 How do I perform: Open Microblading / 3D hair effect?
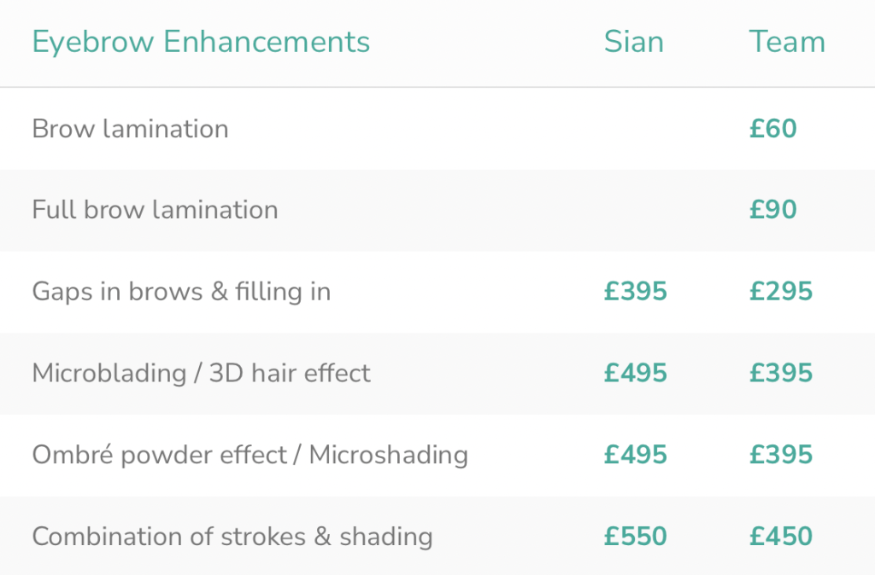pos(201,373)
